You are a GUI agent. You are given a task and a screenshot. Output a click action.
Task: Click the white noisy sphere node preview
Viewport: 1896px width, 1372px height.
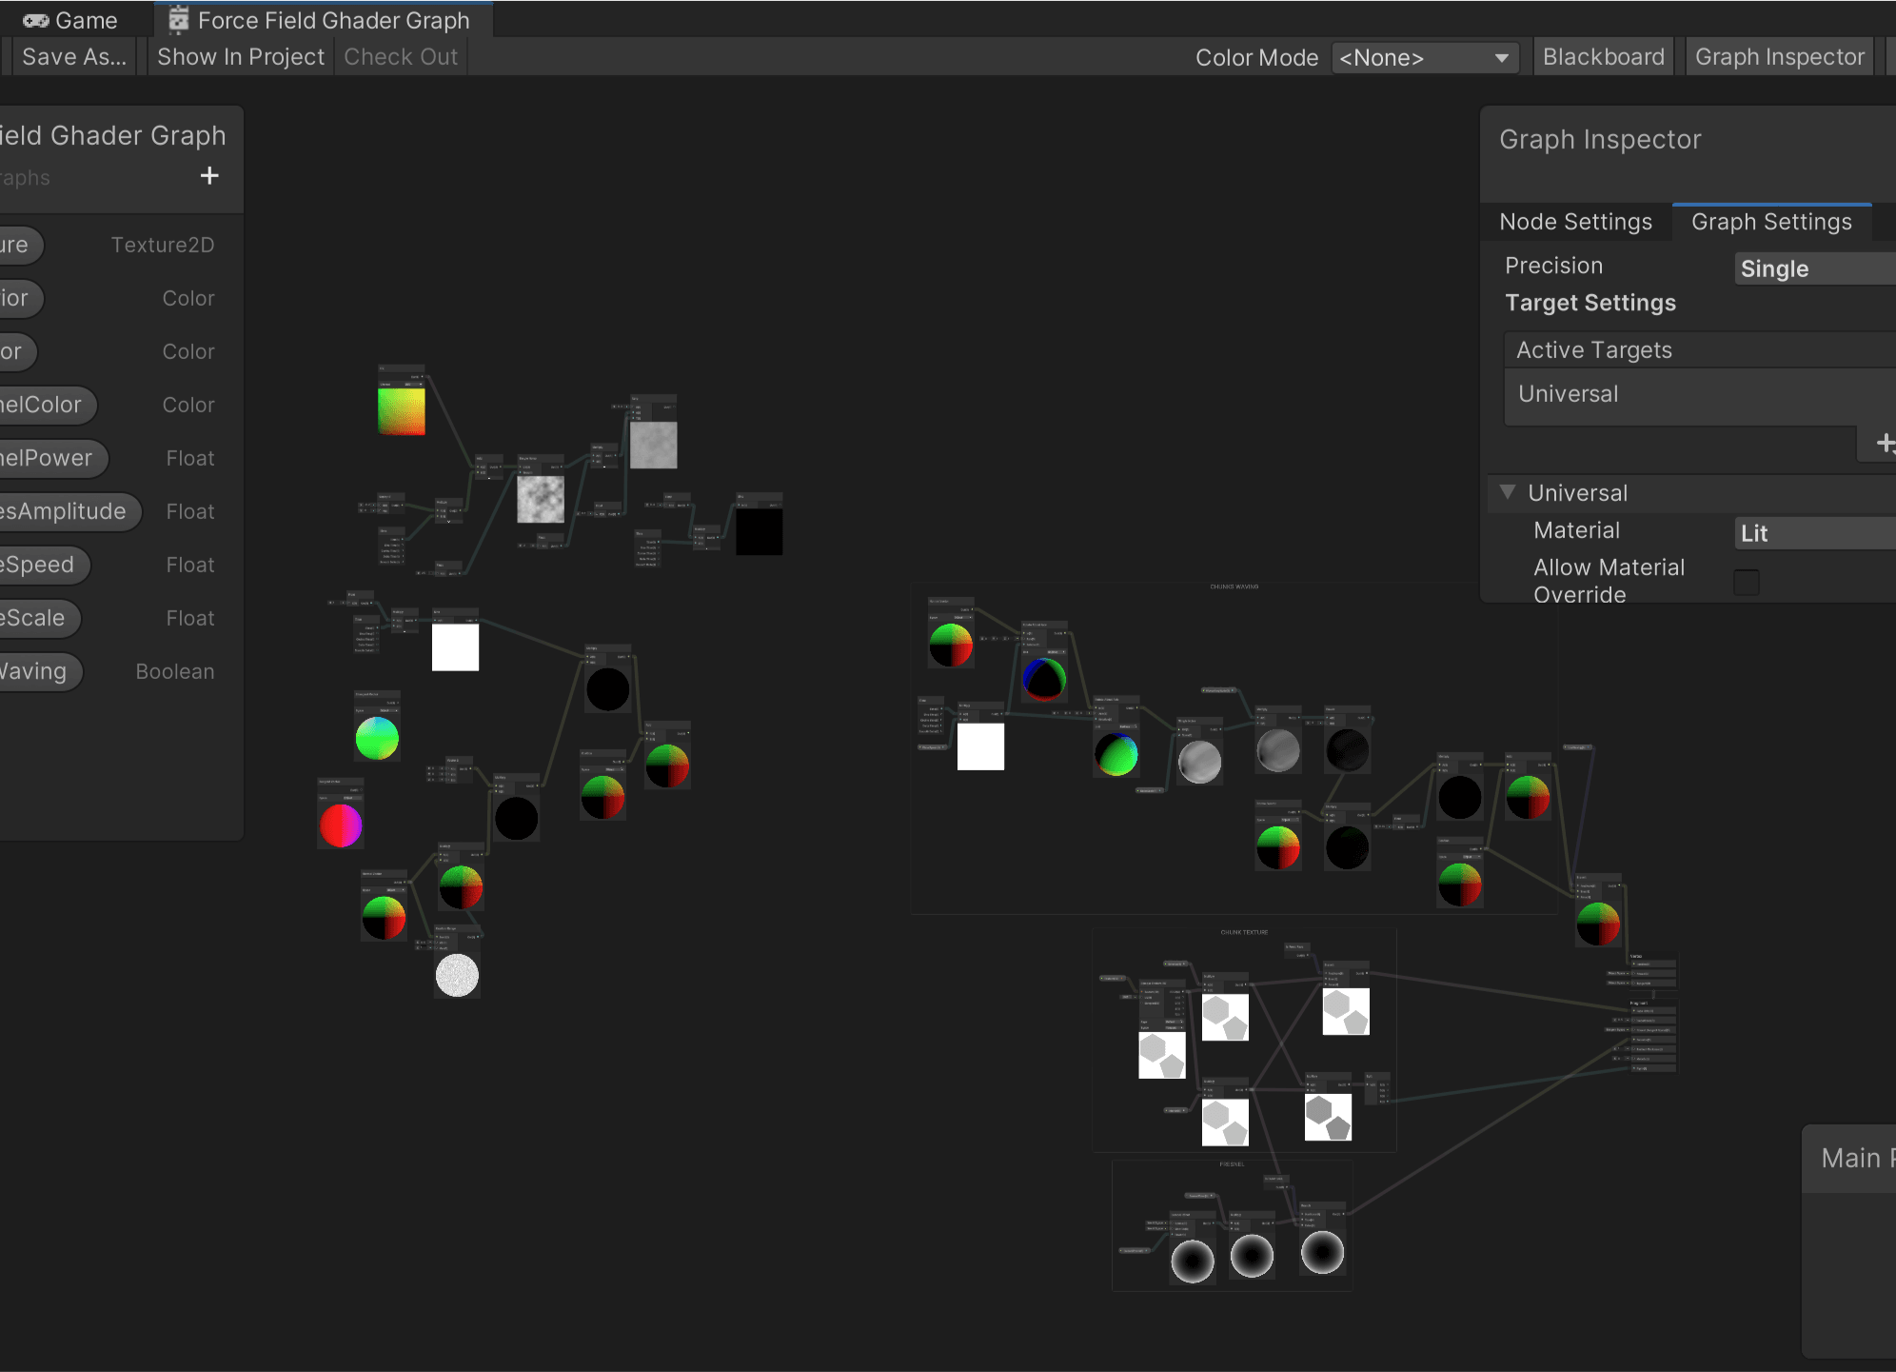[x=457, y=975]
